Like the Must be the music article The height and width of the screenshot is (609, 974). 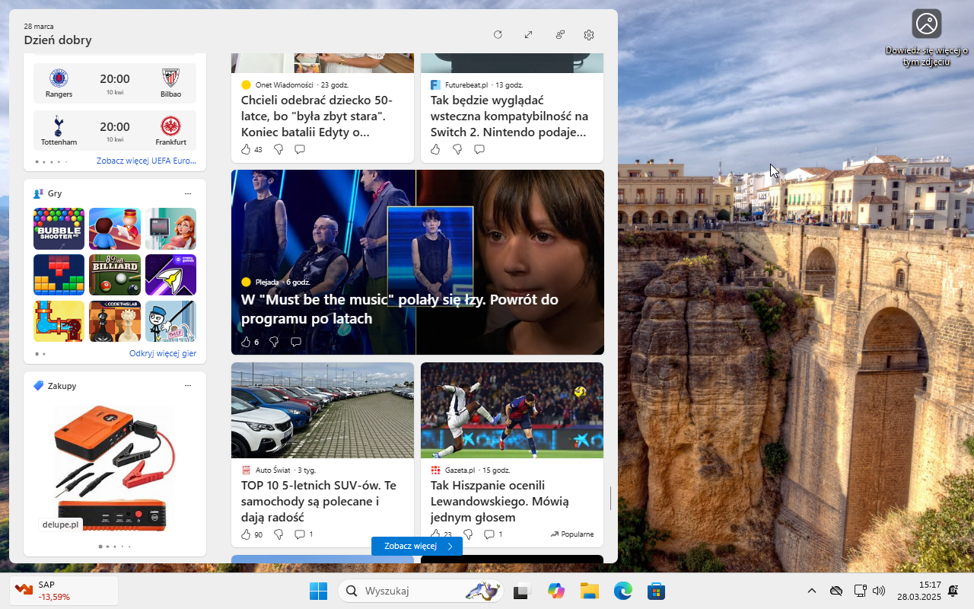(x=246, y=342)
